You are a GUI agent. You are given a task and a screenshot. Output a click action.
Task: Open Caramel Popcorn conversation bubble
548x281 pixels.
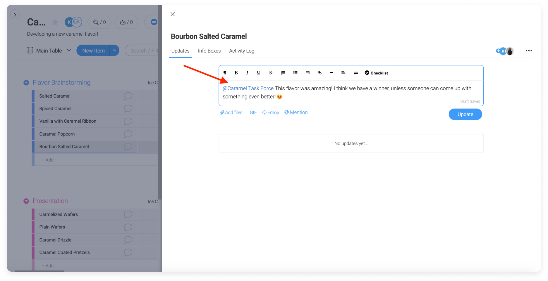[x=128, y=134]
